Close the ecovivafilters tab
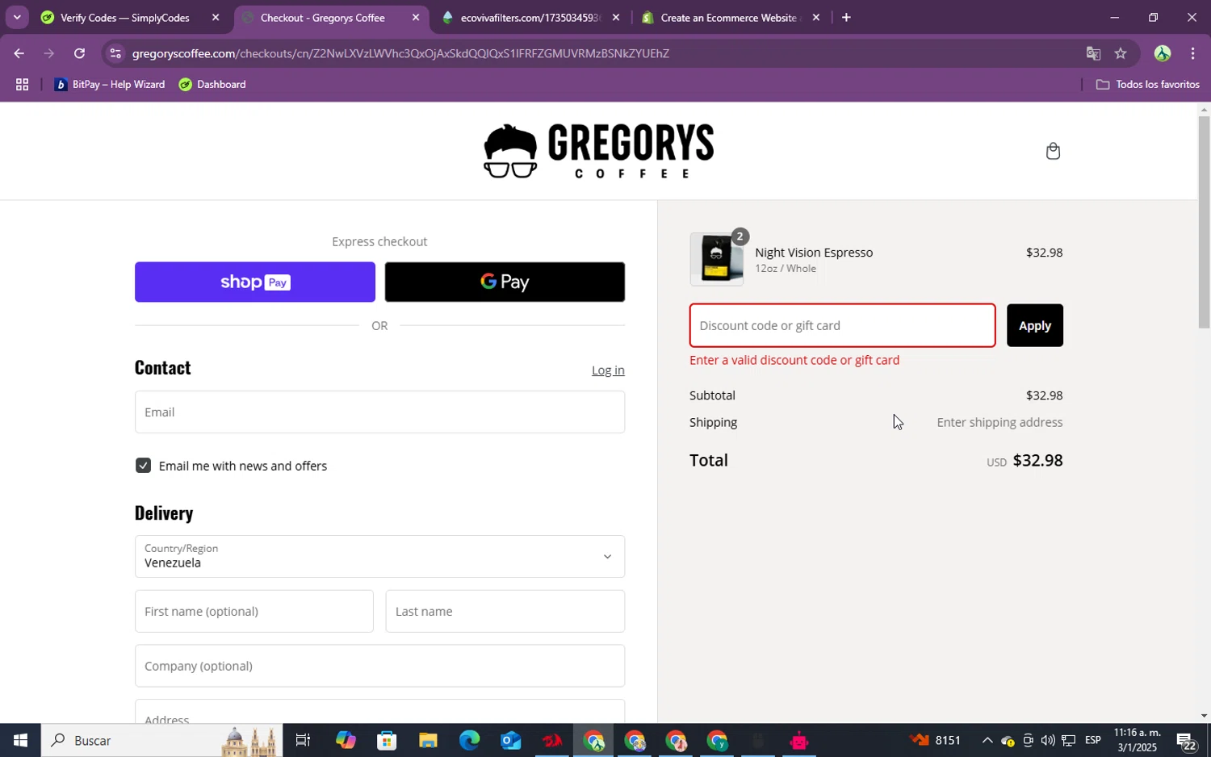Image resolution: width=1211 pixels, height=757 pixels. 616,17
